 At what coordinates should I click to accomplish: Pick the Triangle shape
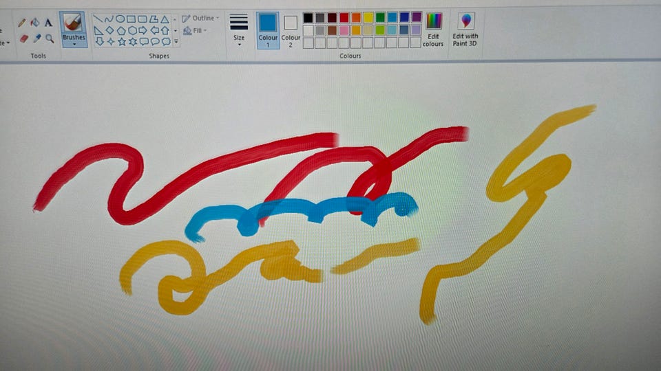(x=165, y=19)
